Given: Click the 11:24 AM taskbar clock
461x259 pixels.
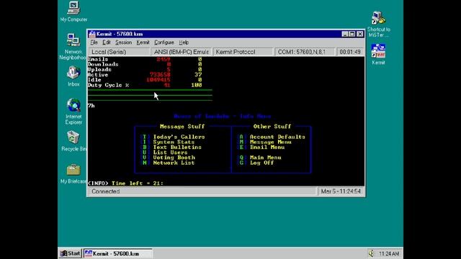Looking at the screenshot, I should (x=389, y=253).
